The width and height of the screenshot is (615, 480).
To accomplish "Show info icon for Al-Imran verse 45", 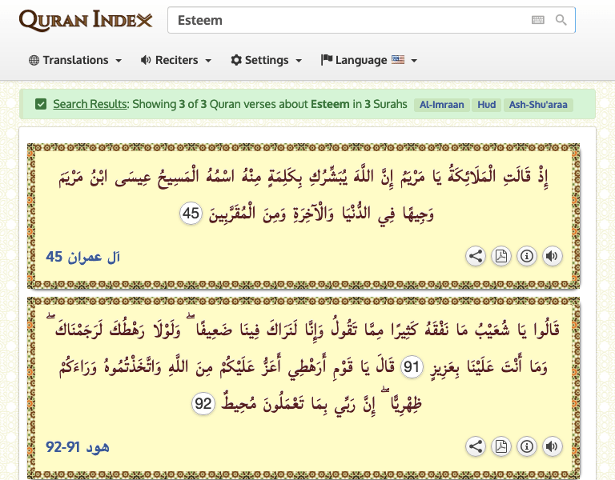I will click(527, 256).
